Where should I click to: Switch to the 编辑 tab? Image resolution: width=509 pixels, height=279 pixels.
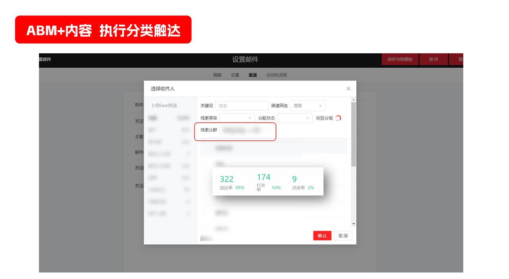[217, 75]
